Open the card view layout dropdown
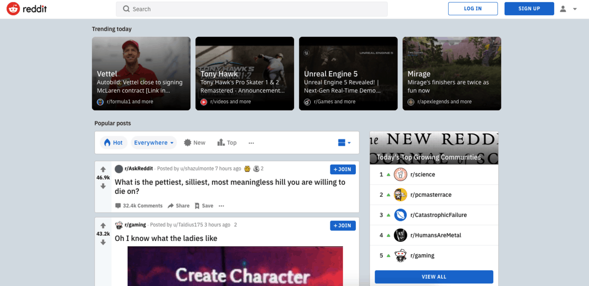Viewport: 589px width, 286px height. (x=345, y=143)
